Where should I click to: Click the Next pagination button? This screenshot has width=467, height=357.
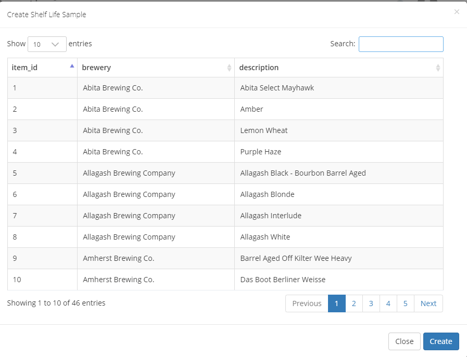(x=428, y=303)
